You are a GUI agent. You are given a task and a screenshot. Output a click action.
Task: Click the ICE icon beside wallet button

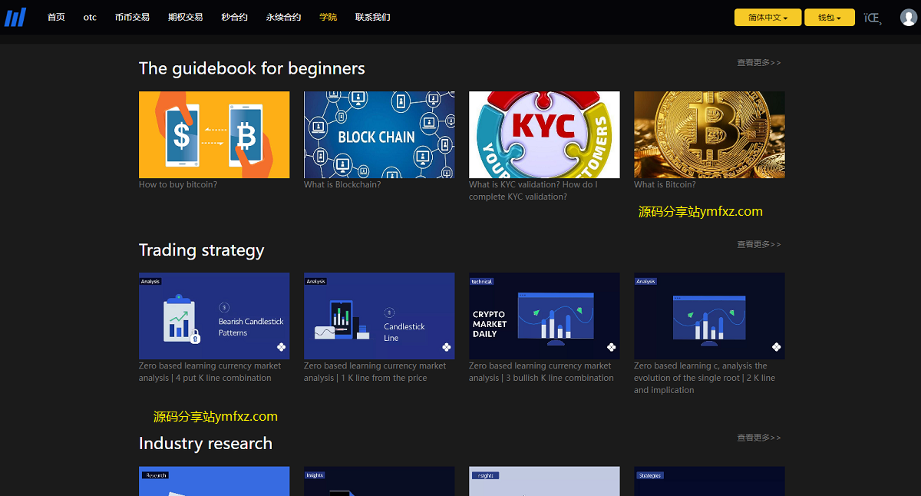coord(872,18)
